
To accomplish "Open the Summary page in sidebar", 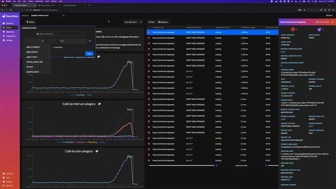I will pos(10,23).
